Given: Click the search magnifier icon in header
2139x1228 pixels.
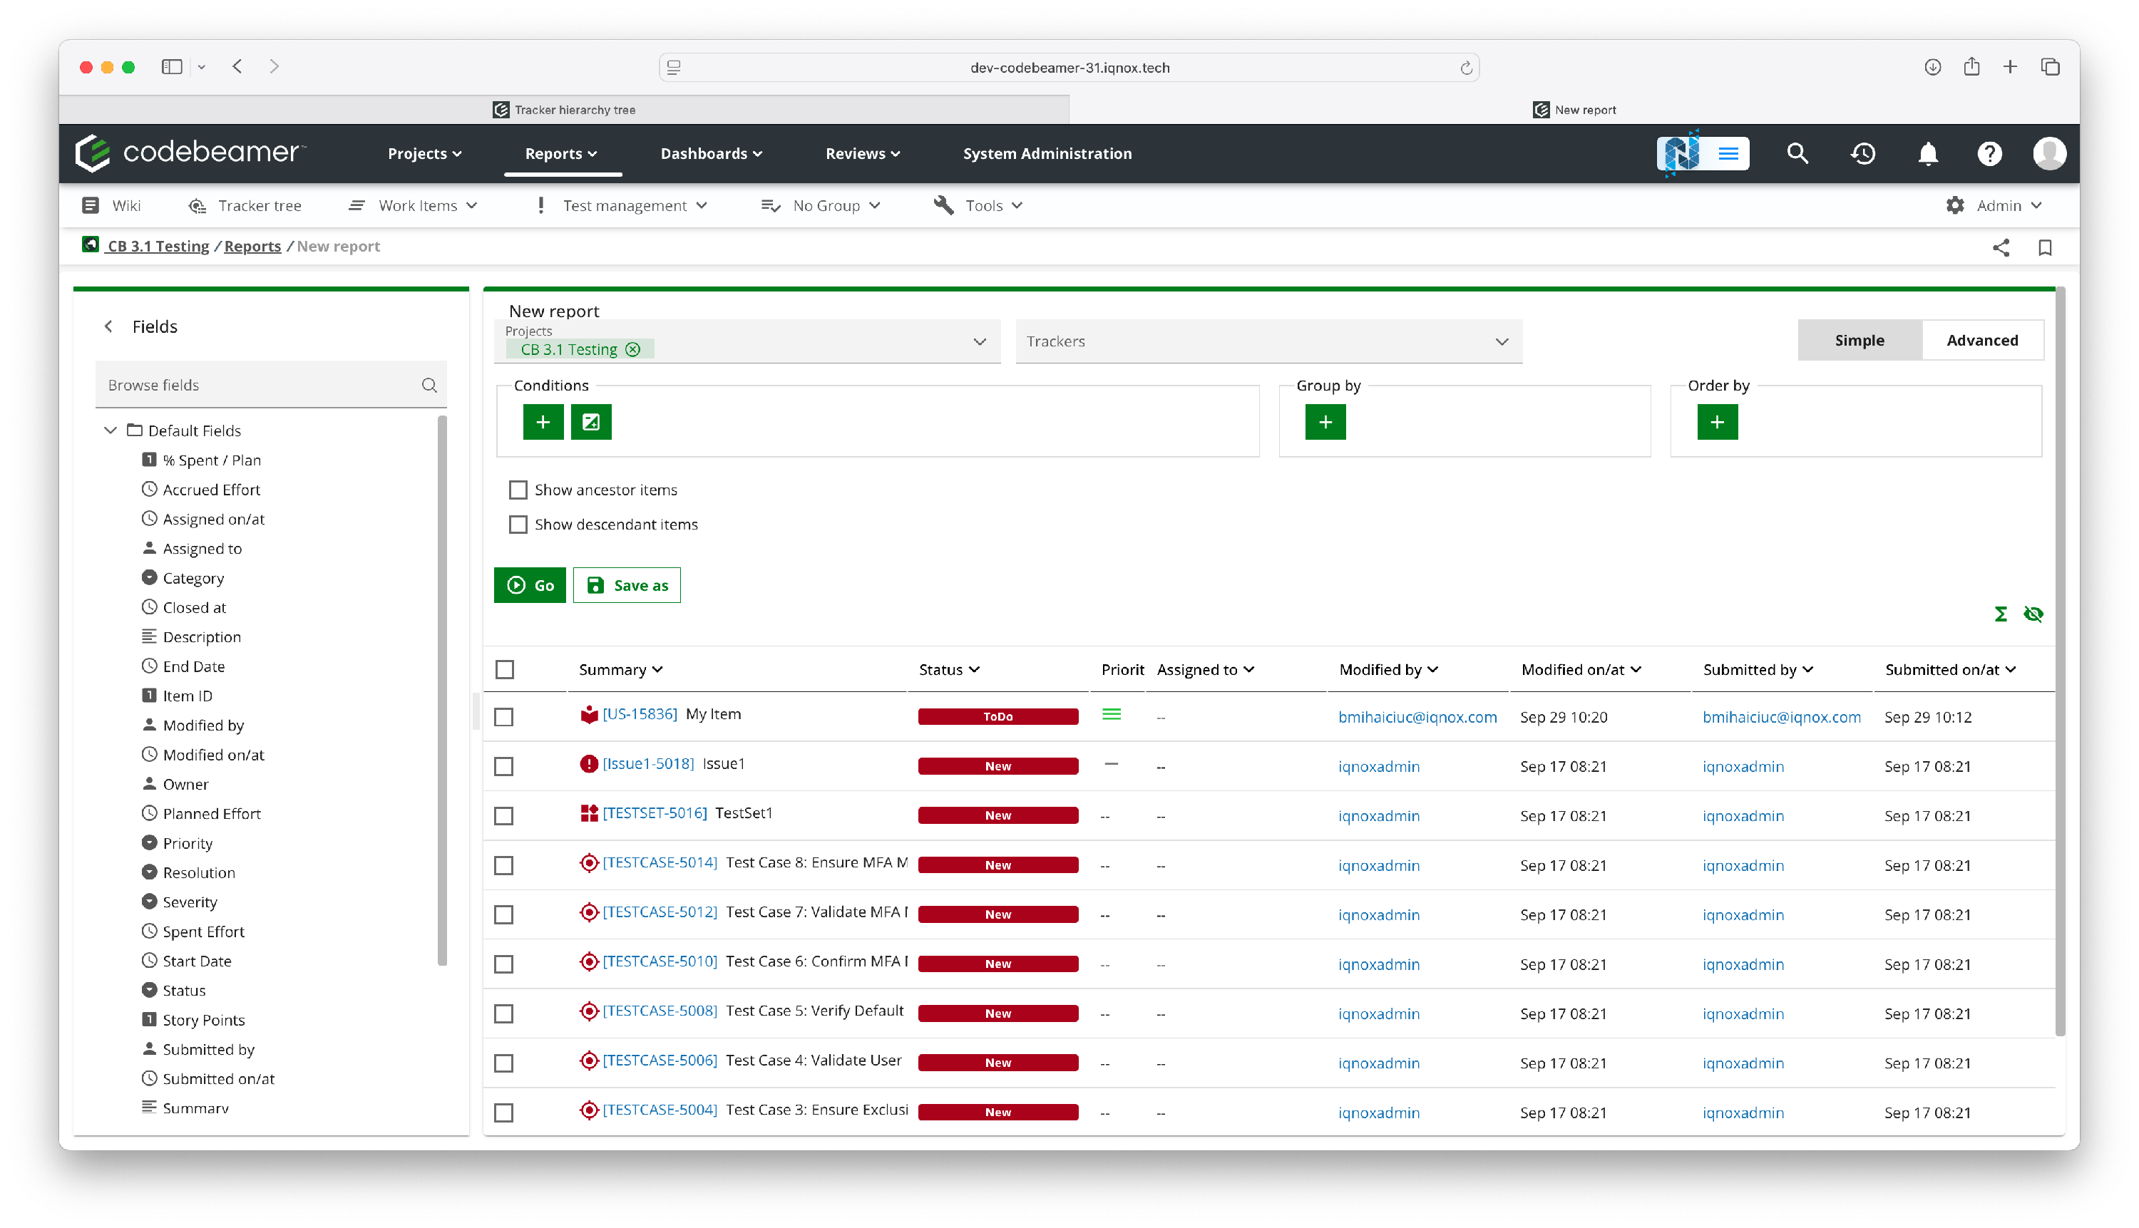Looking at the screenshot, I should tap(1797, 153).
